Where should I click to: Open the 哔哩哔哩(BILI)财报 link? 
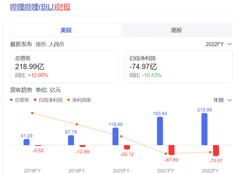click(x=40, y=7)
